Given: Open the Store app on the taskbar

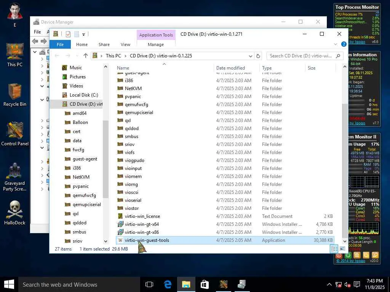Looking at the screenshot, I should pos(205,284).
